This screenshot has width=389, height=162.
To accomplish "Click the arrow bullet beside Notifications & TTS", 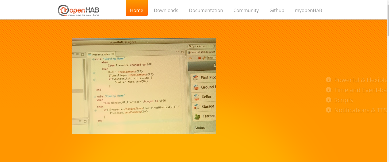I will [x=329, y=110].
